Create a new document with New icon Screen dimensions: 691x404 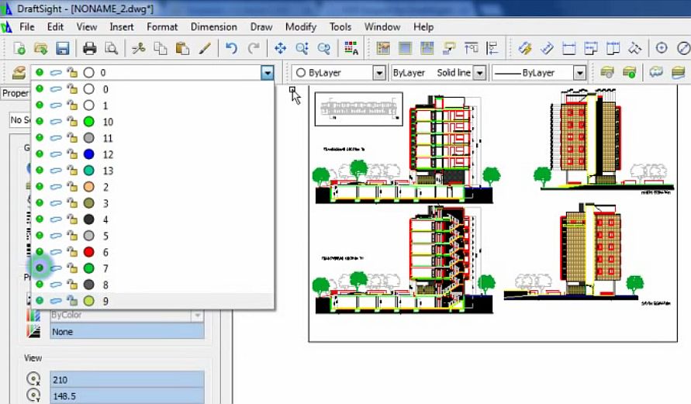coord(19,48)
